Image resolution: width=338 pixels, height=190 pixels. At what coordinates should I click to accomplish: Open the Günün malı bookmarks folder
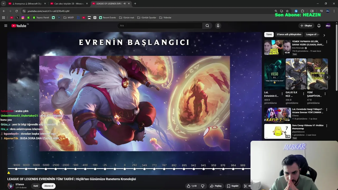click(x=127, y=18)
